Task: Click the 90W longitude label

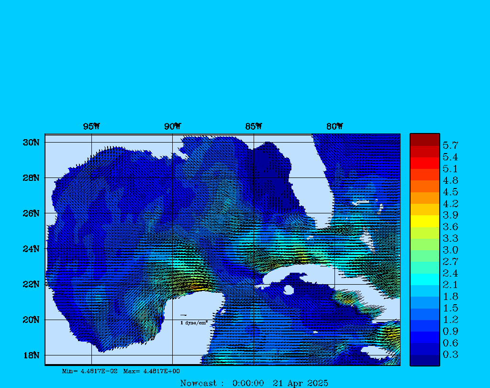Action: tap(172, 127)
